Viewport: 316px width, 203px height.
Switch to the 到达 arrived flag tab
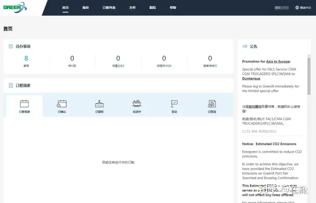point(174,106)
